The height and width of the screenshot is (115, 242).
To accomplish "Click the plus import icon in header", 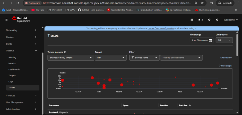I will (209, 20).
